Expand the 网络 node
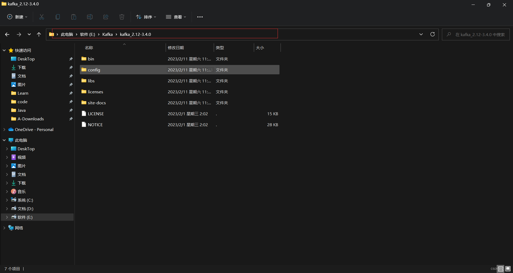This screenshot has width=513, height=273. point(4,228)
